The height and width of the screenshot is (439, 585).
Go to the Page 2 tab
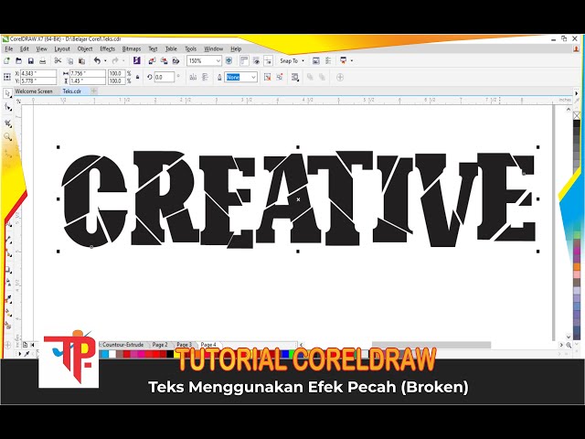pos(160,345)
